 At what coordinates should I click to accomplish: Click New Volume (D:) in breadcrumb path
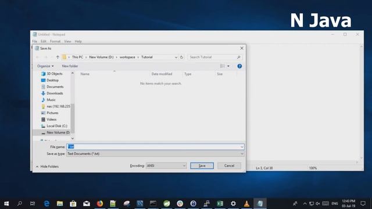[x=101, y=57]
